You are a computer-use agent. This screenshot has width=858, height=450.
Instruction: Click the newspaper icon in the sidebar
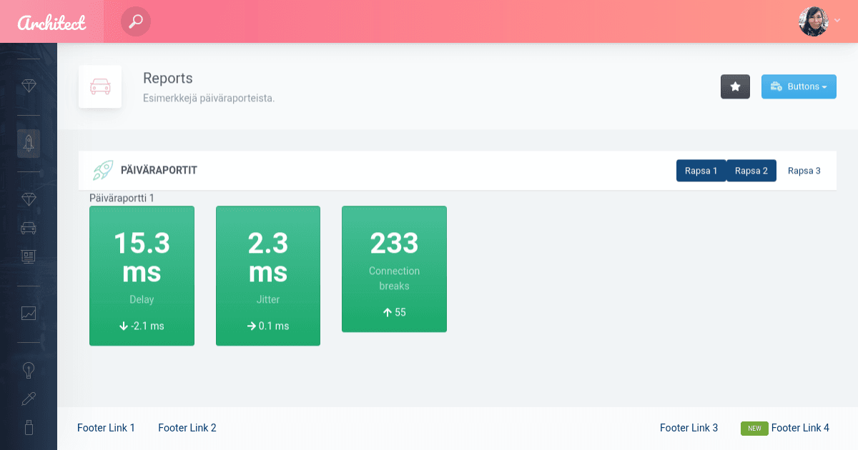click(x=29, y=256)
